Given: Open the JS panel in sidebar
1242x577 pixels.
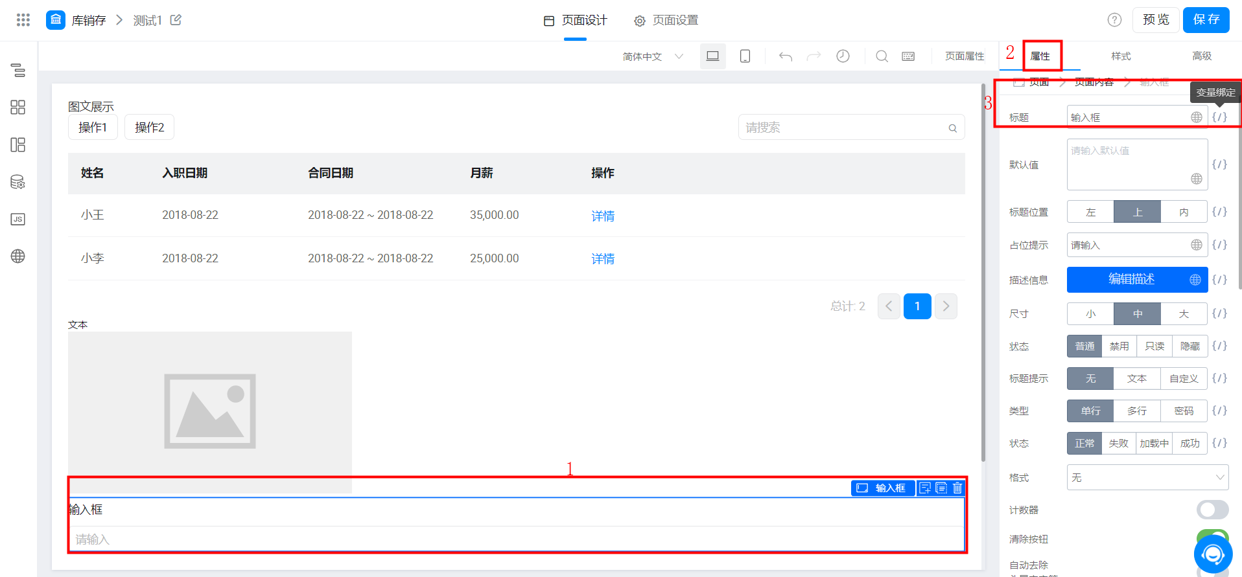Looking at the screenshot, I should click(x=18, y=219).
